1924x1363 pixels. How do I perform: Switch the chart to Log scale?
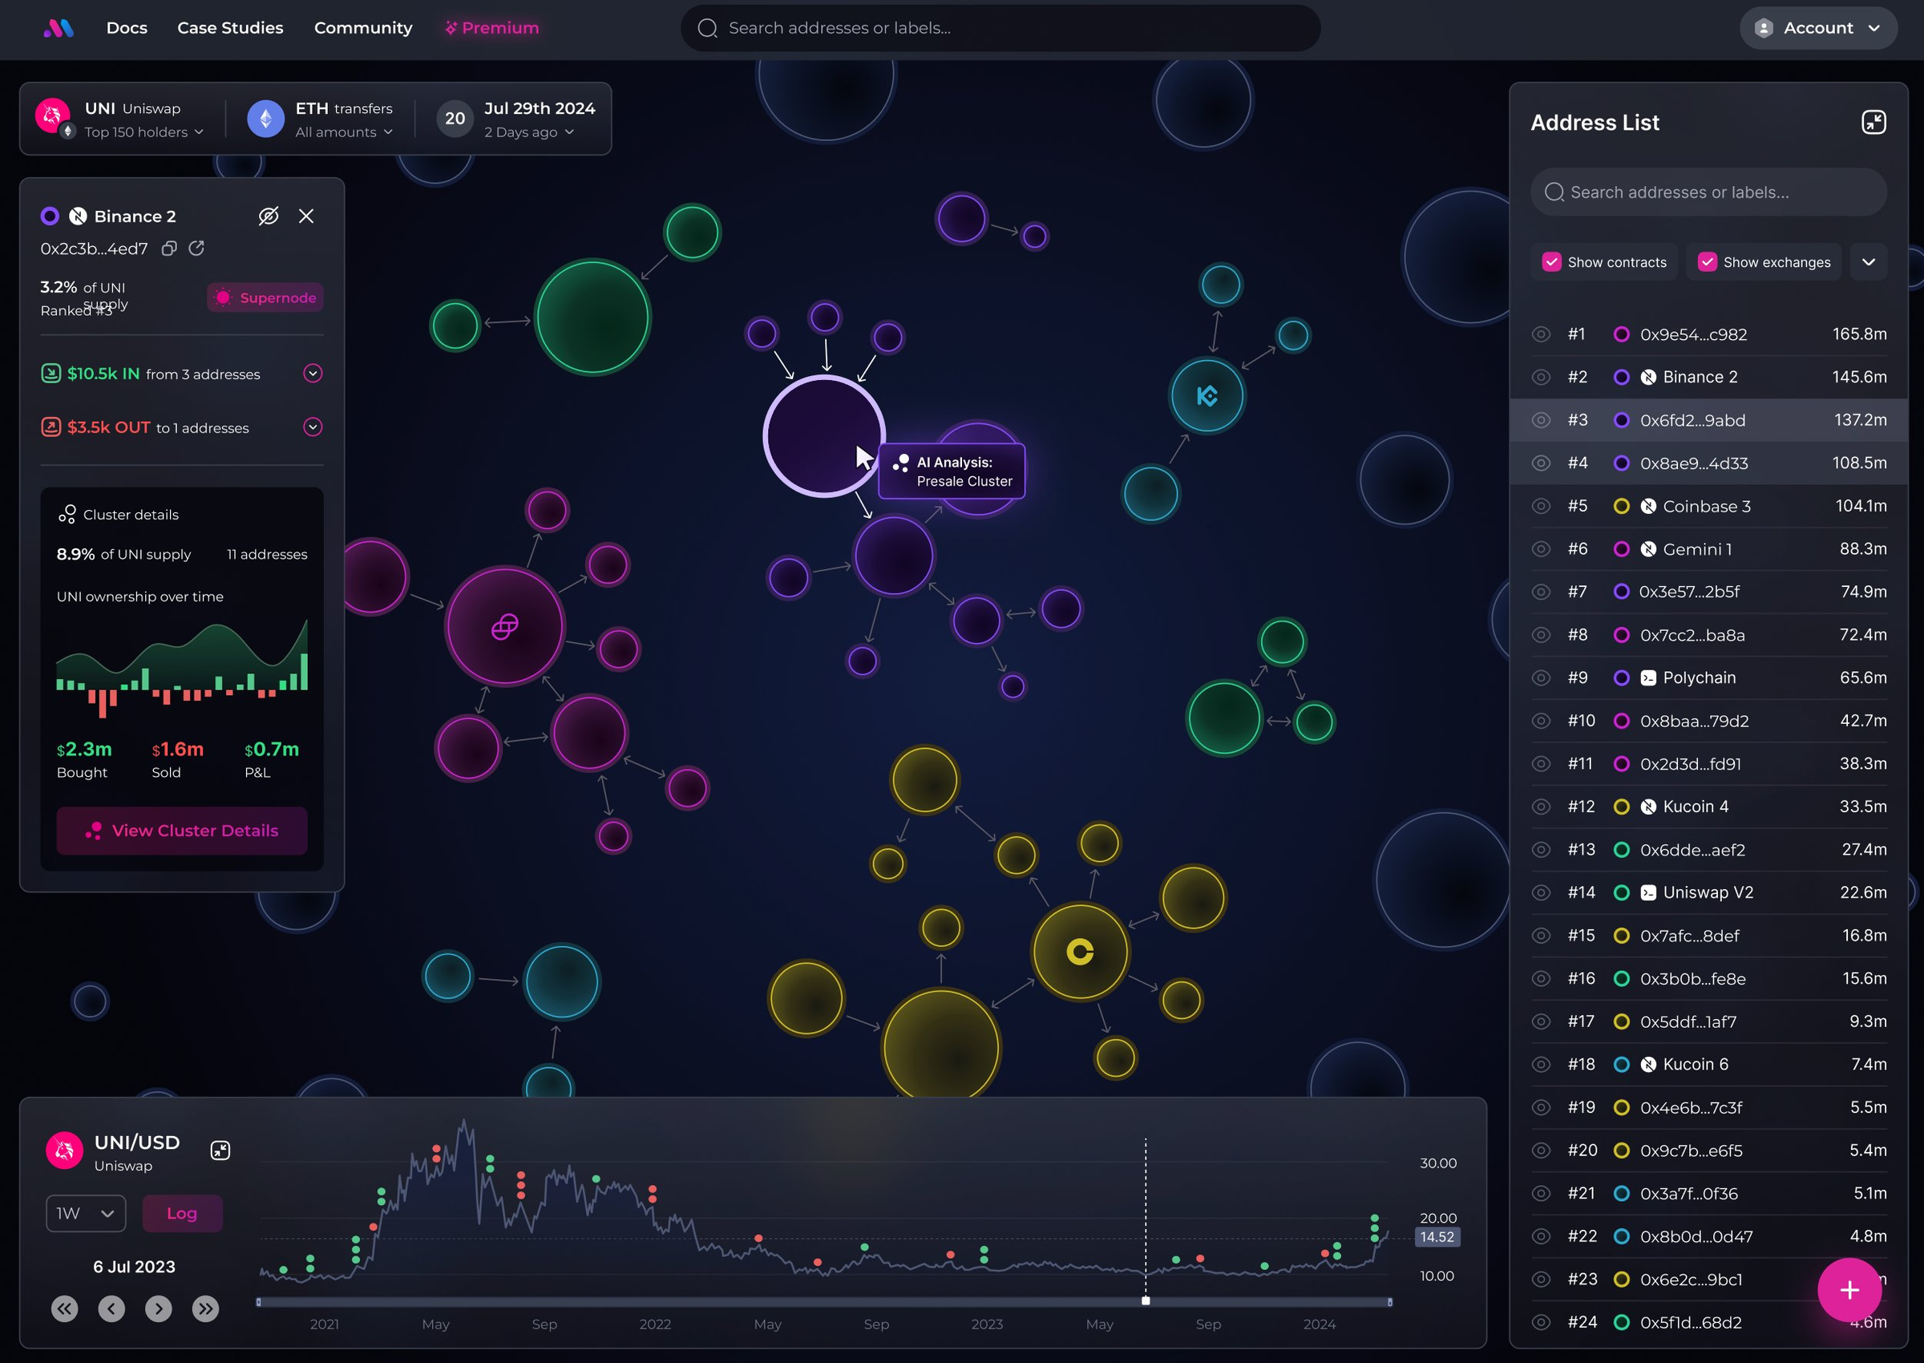(x=182, y=1213)
